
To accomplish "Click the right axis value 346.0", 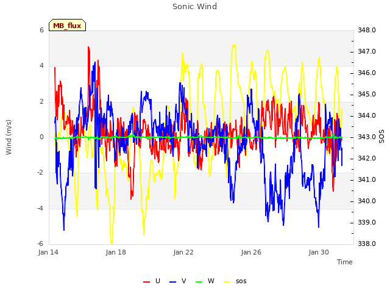I will click(x=367, y=73).
